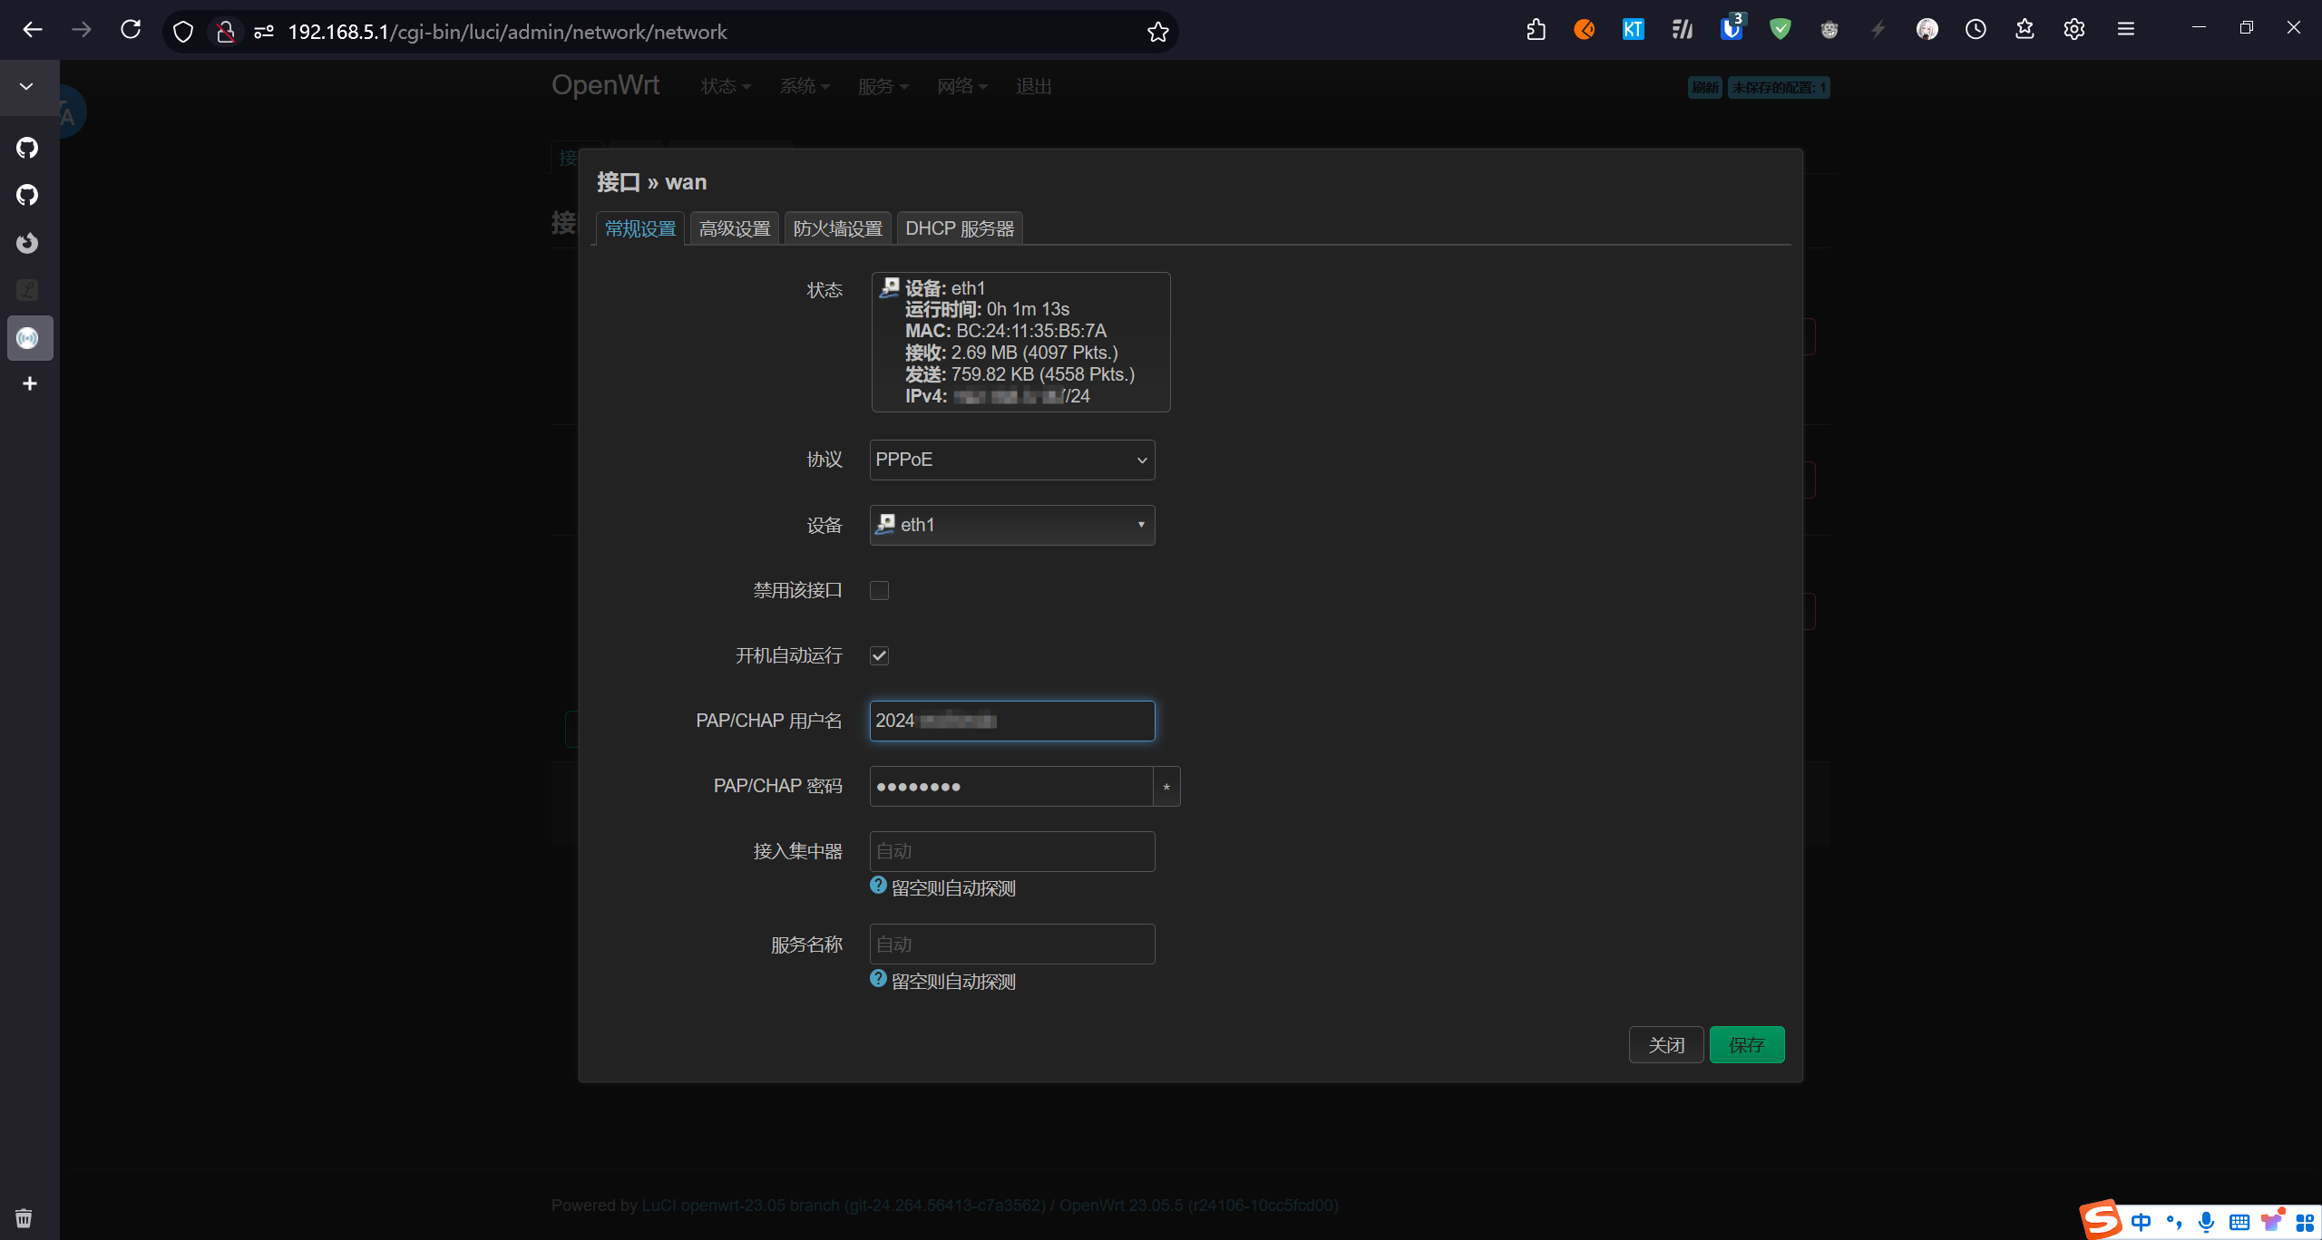Open the 设备 eth1 device dropdown
The height and width of the screenshot is (1240, 2322).
point(1012,525)
